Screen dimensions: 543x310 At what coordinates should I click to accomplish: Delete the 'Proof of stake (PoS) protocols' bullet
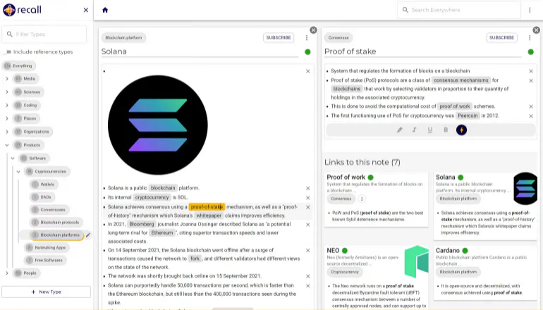pos(531,80)
